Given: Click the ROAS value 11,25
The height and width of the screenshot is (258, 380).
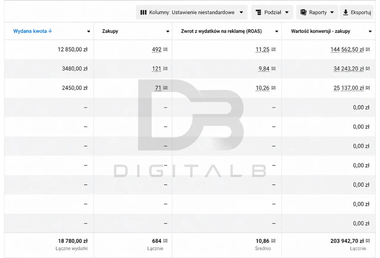Looking at the screenshot, I should 263,50.
